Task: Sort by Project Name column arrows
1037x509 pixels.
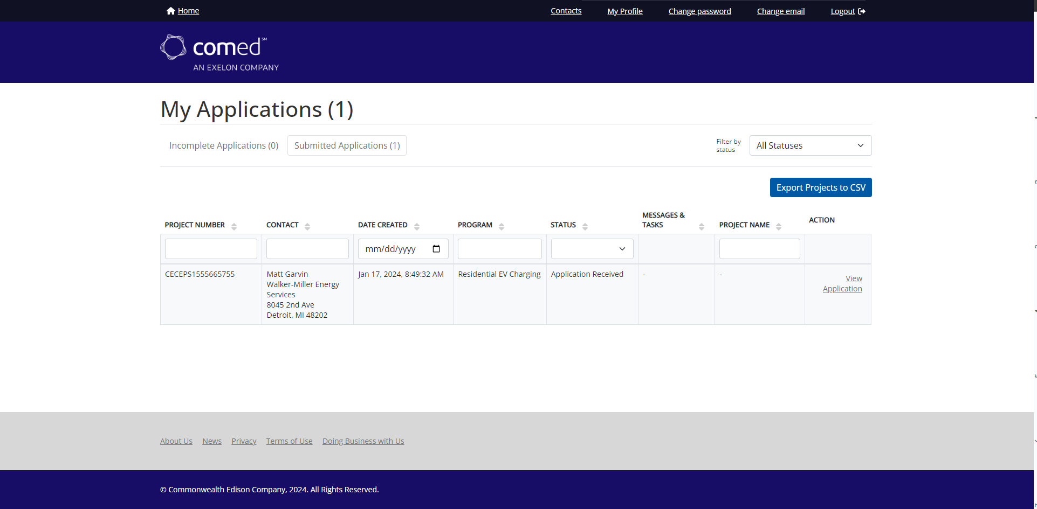Action: point(779,227)
